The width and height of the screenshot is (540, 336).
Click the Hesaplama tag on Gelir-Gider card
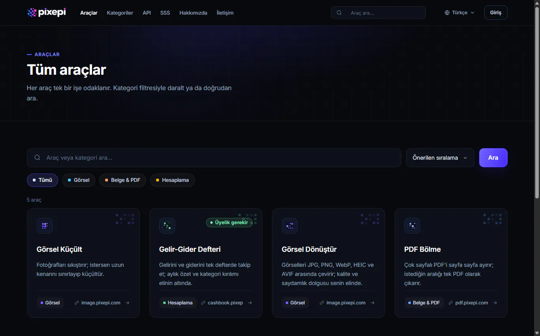(178, 303)
